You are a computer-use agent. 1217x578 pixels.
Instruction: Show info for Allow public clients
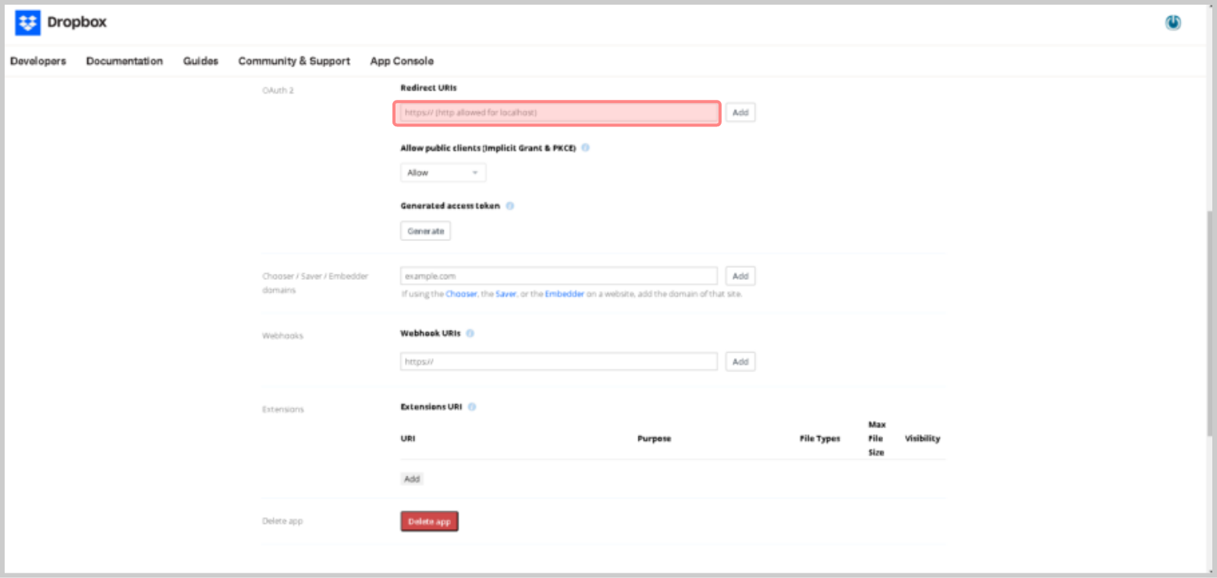tap(585, 147)
